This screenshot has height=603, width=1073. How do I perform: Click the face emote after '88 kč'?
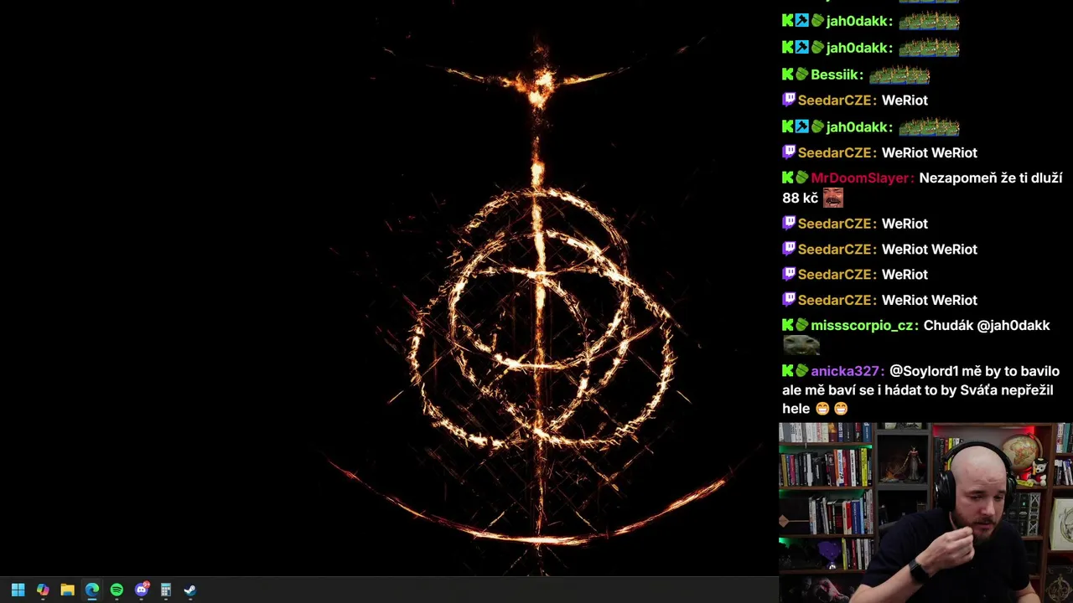tap(833, 198)
